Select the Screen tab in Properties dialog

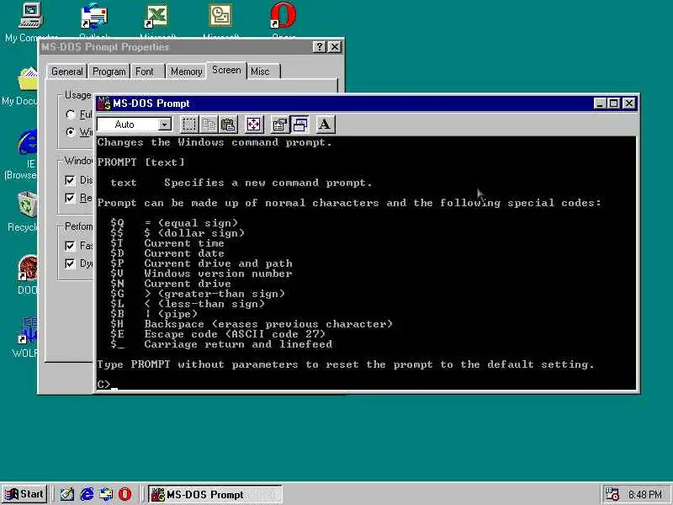[x=226, y=70]
